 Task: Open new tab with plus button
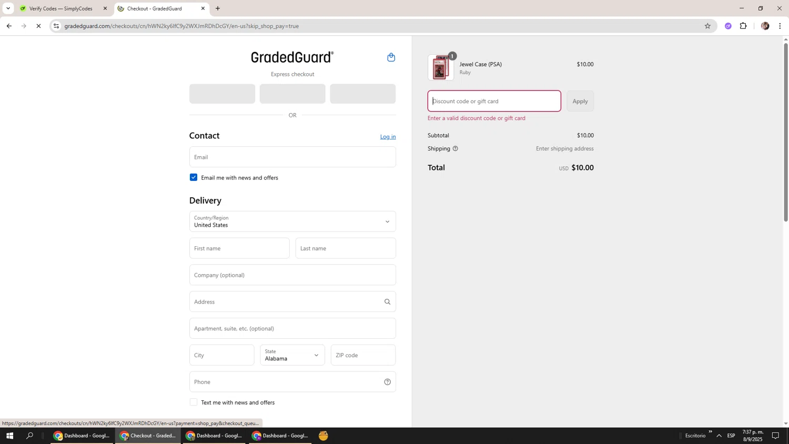(218, 8)
